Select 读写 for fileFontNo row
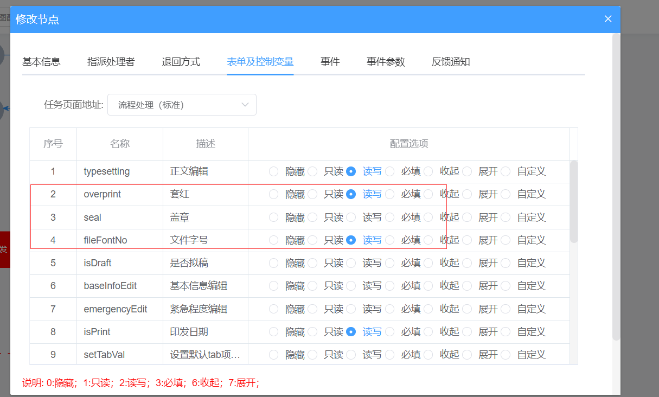The width and height of the screenshot is (659, 397). (351, 240)
